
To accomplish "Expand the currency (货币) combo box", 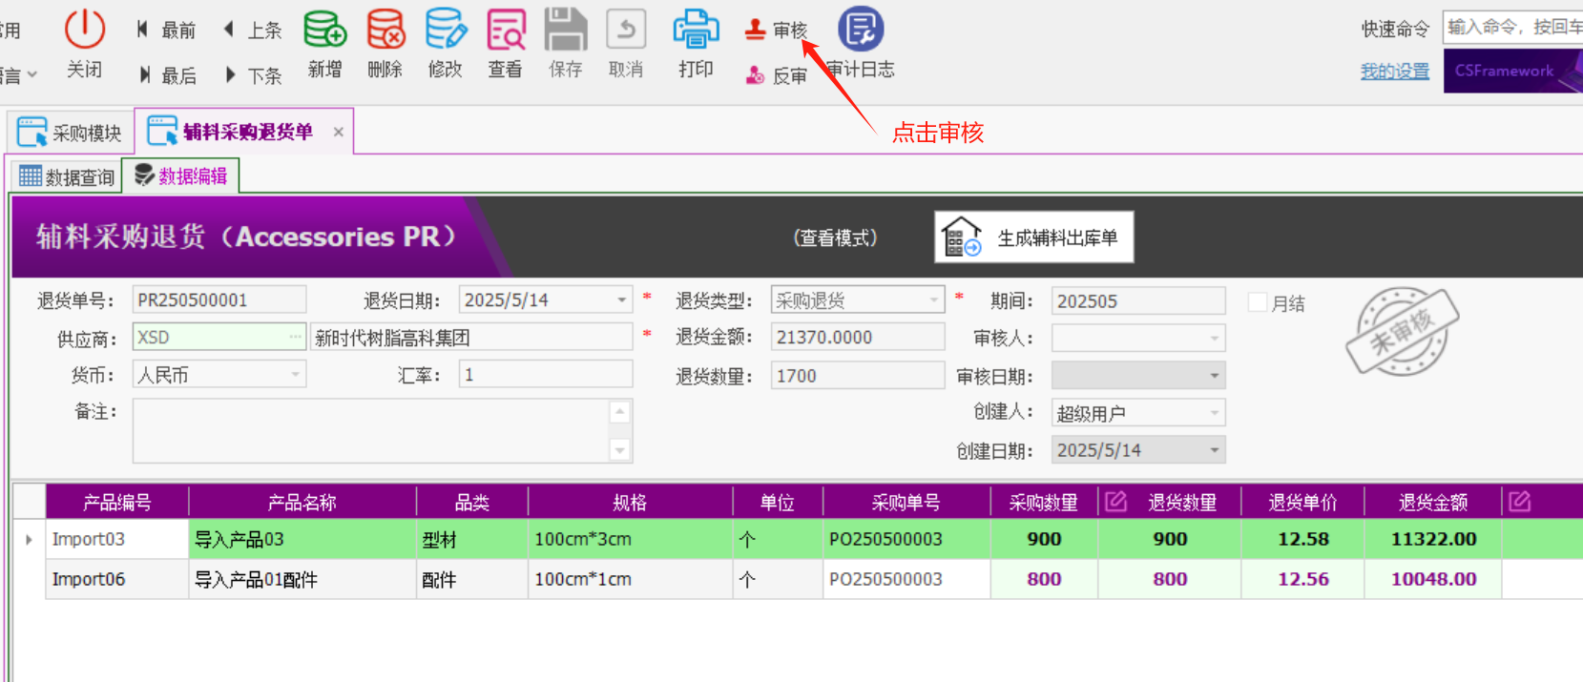I will click(x=295, y=375).
